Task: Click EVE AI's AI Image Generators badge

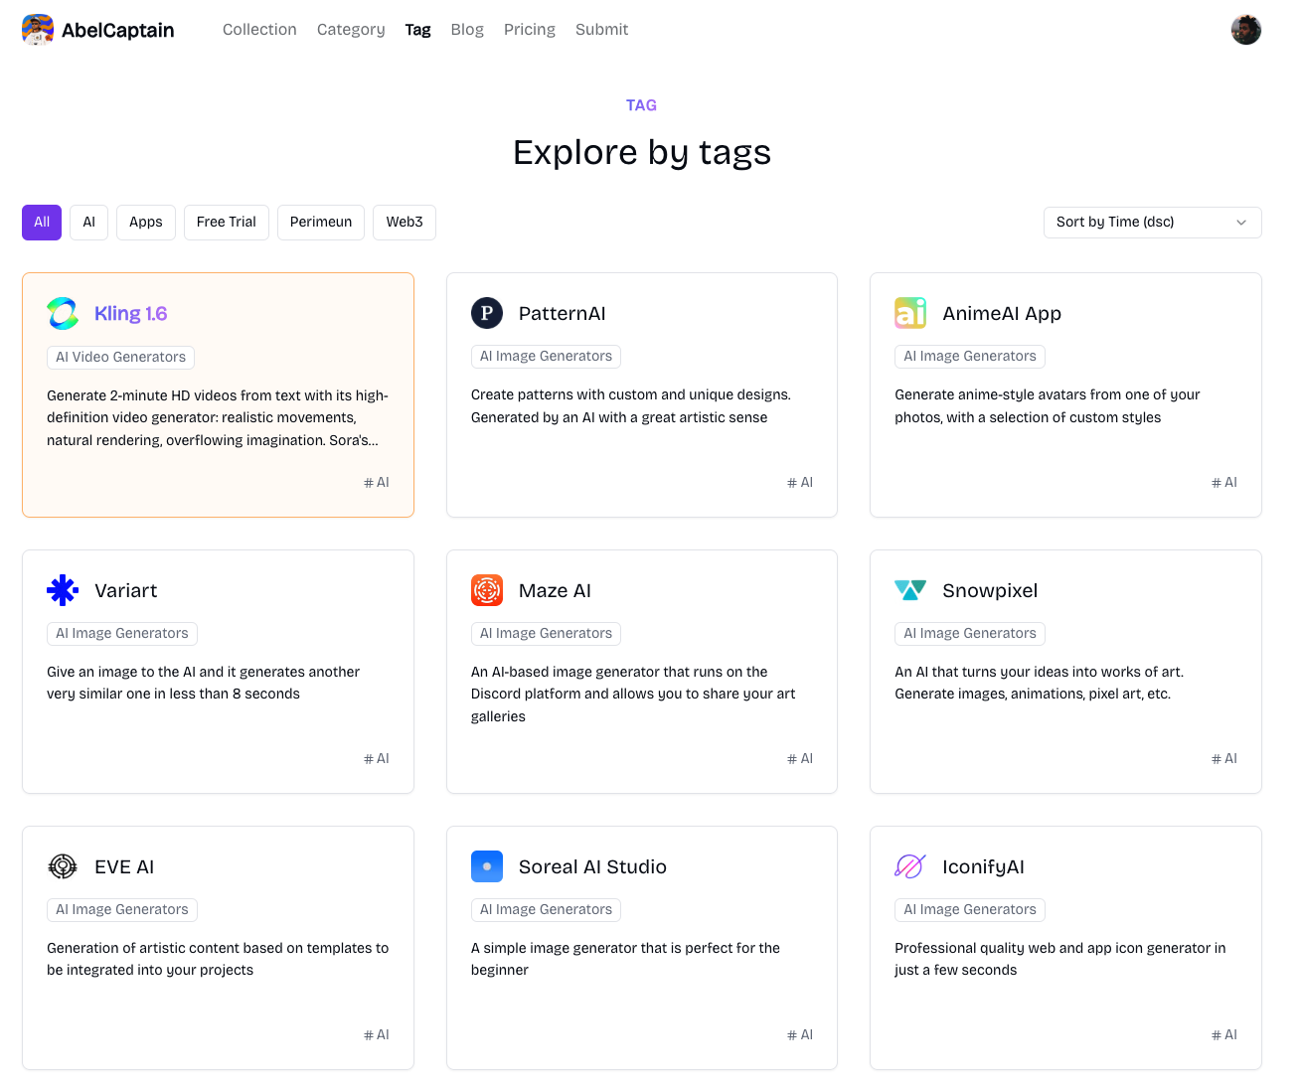Action: click(x=122, y=909)
